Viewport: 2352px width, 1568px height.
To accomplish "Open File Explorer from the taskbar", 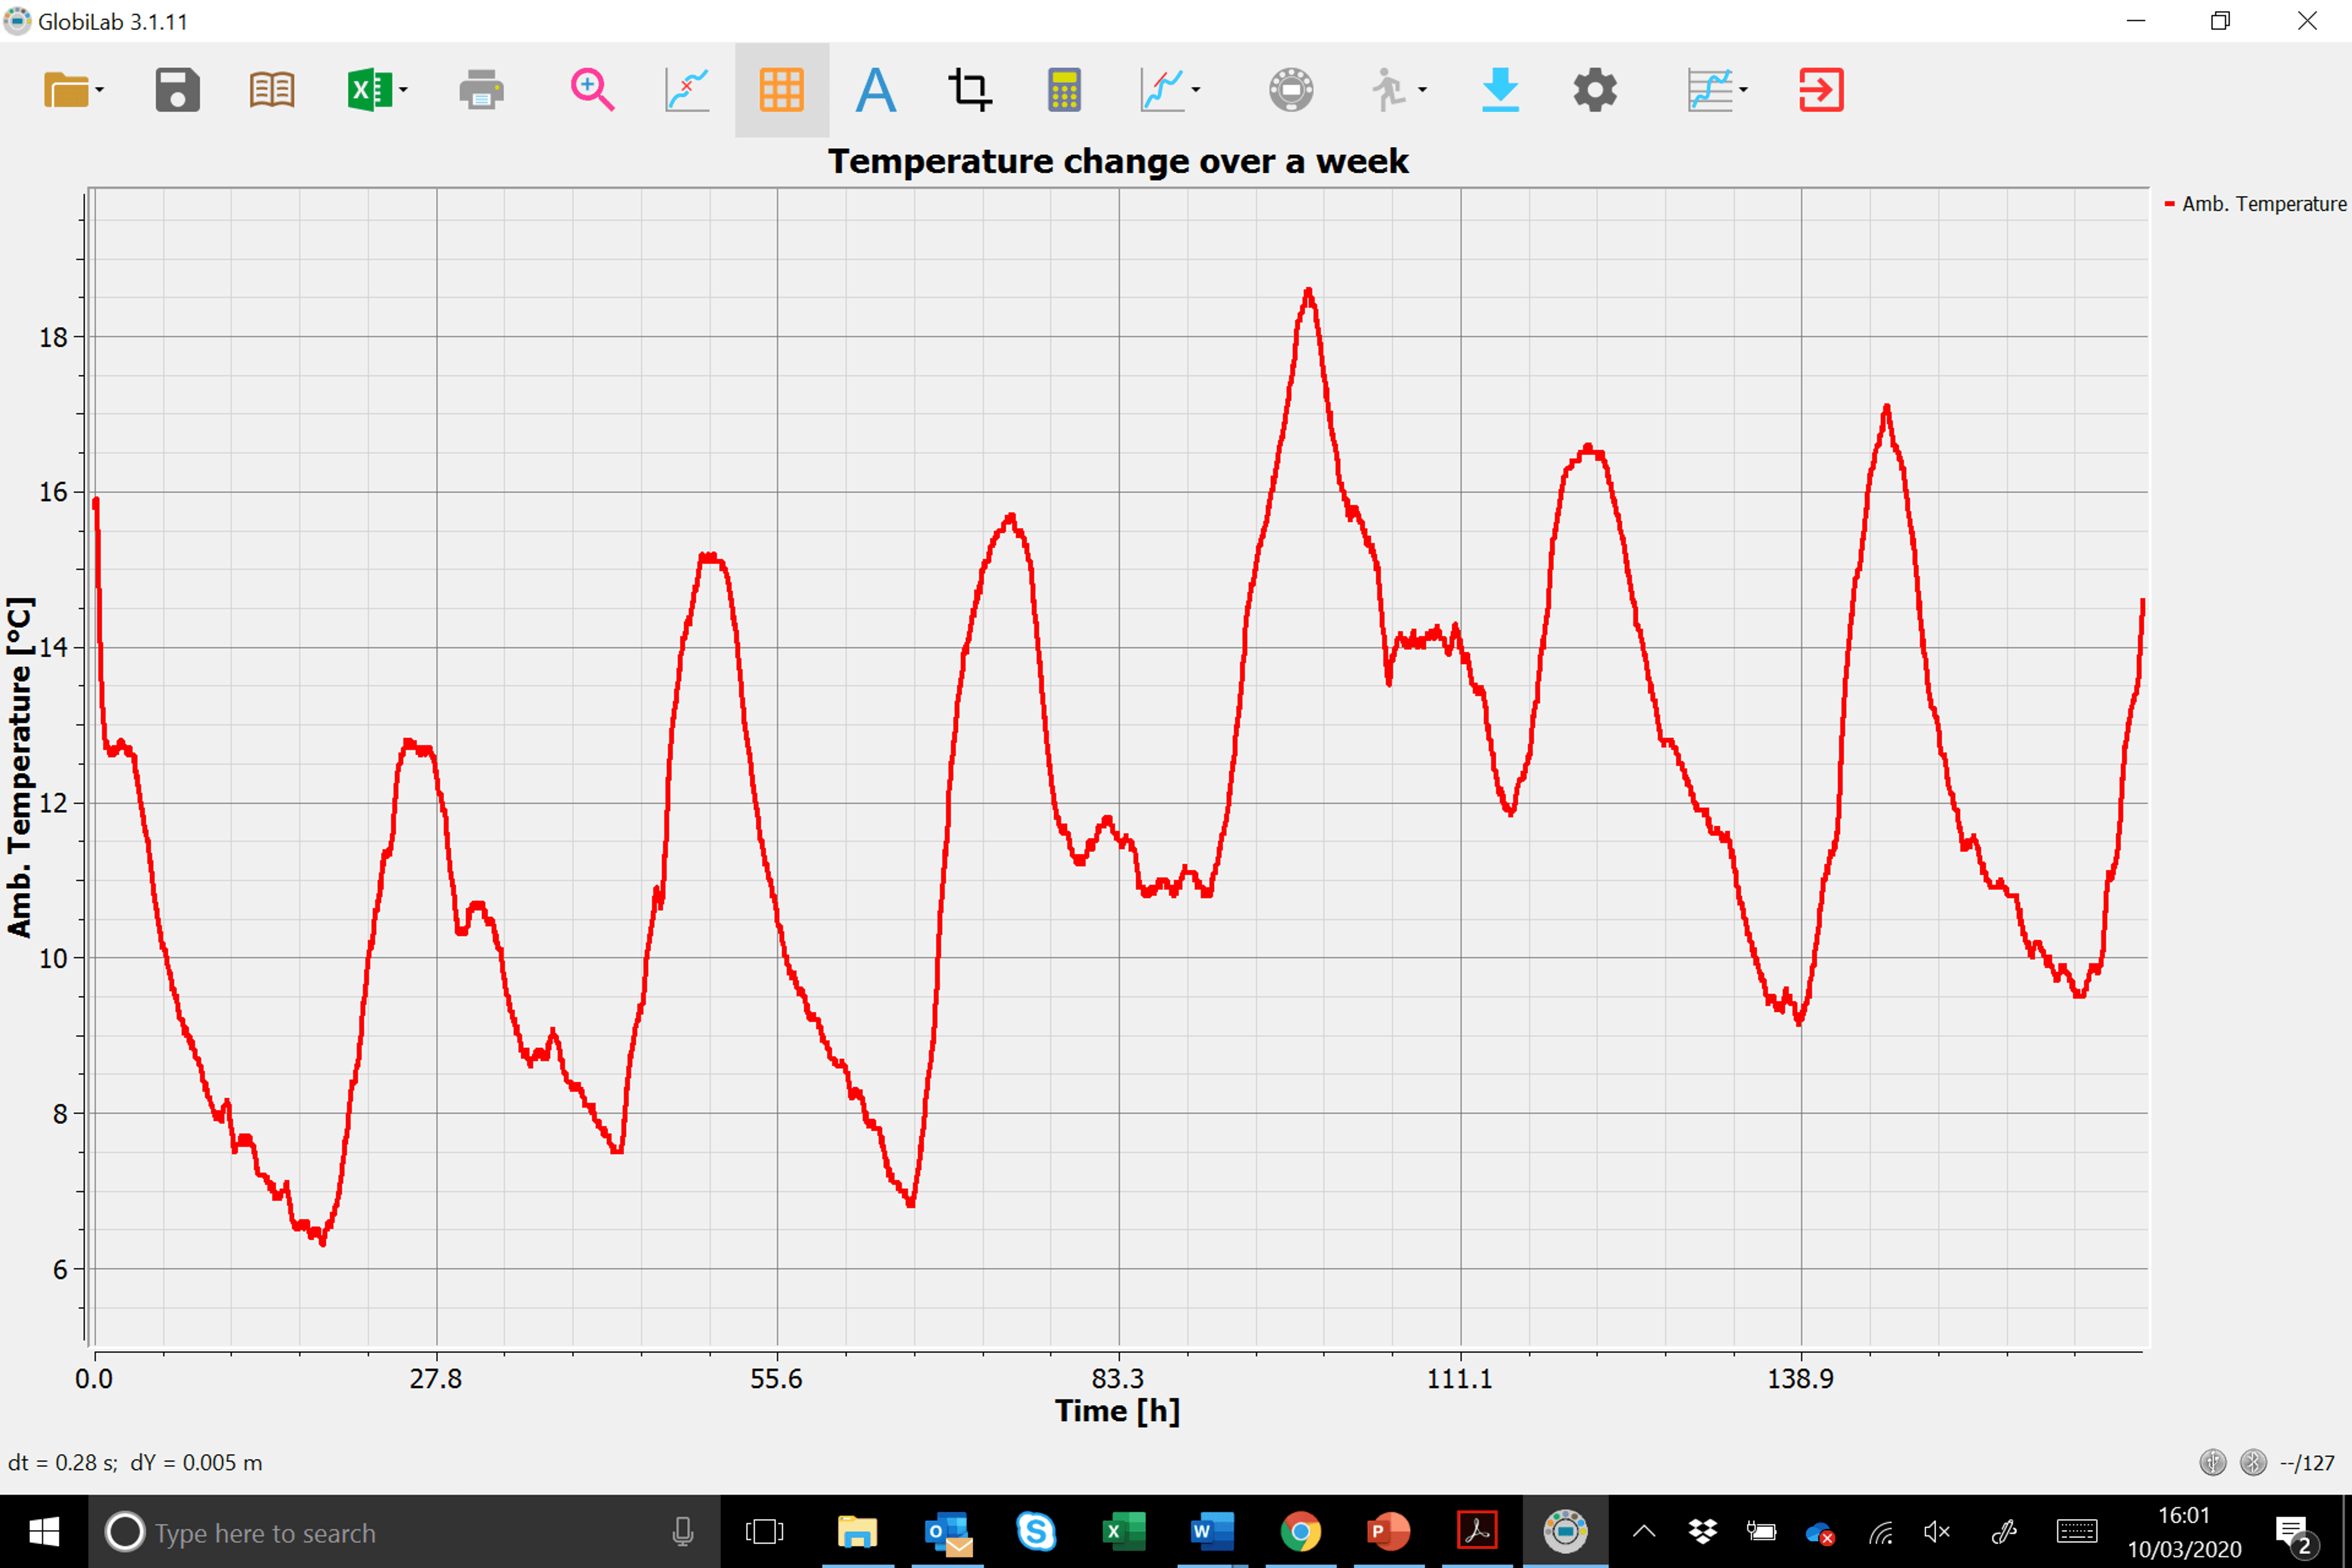I will 857,1532.
